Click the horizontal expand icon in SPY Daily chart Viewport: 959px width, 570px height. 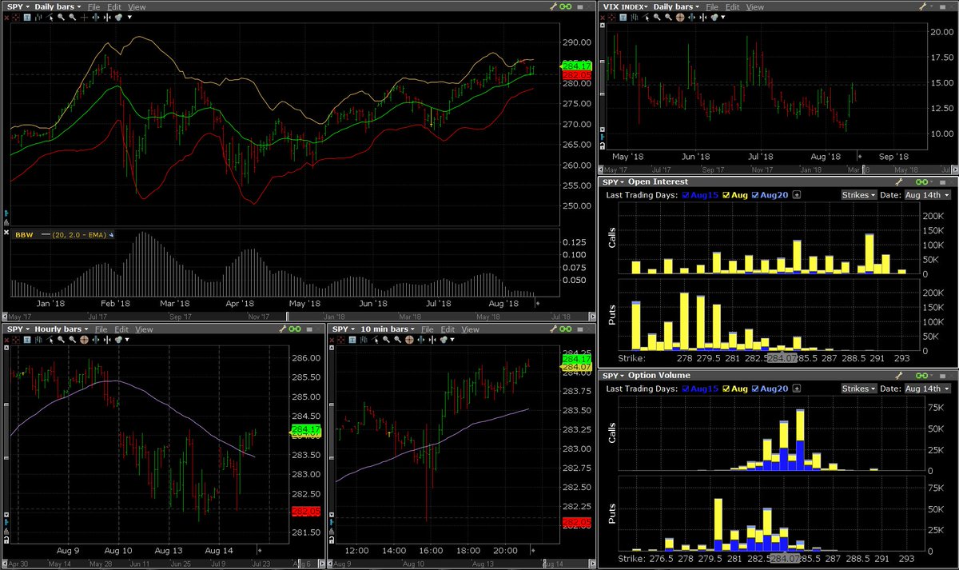(96, 18)
